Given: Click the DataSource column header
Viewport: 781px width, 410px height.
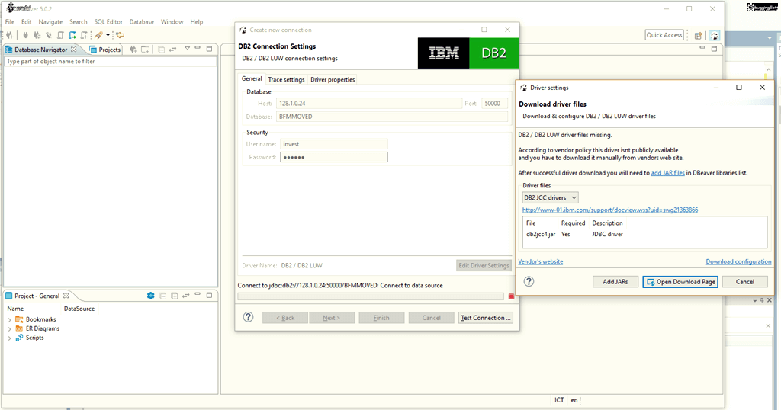Looking at the screenshot, I should [79, 309].
